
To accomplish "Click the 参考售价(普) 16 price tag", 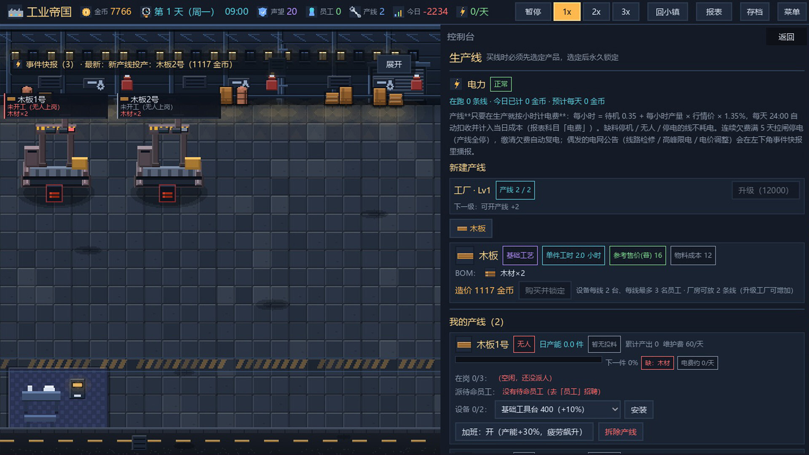I will coord(638,255).
